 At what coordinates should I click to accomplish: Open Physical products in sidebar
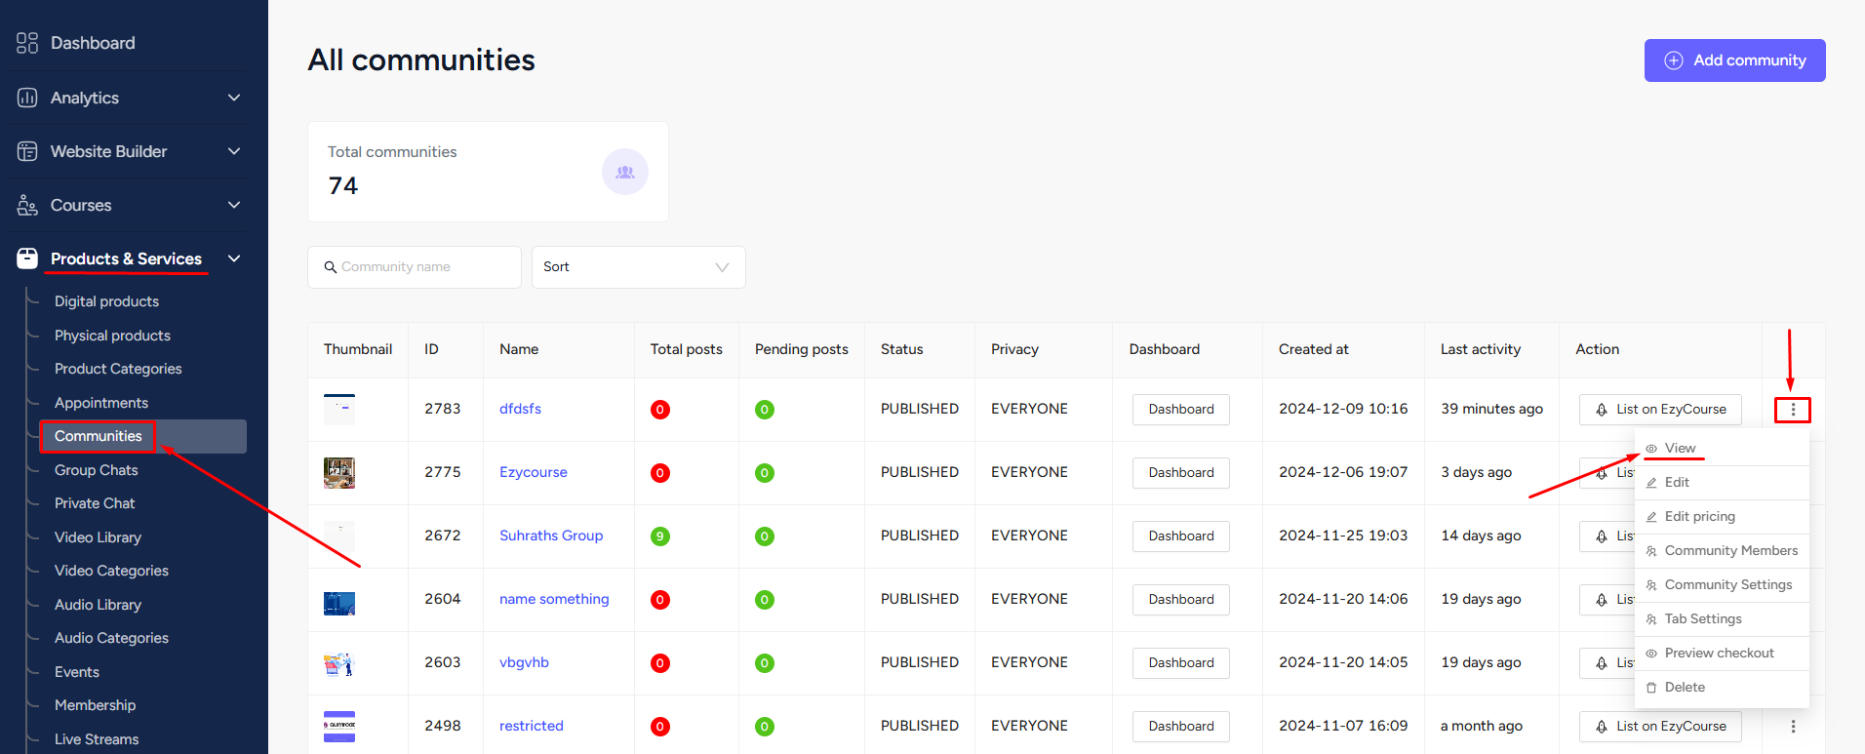112,336
